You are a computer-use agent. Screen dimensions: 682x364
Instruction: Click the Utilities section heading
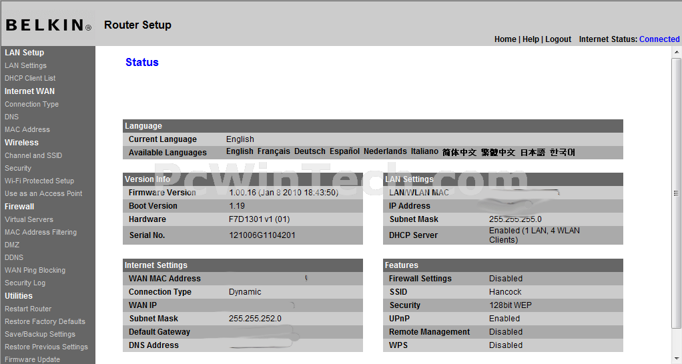click(x=18, y=296)
